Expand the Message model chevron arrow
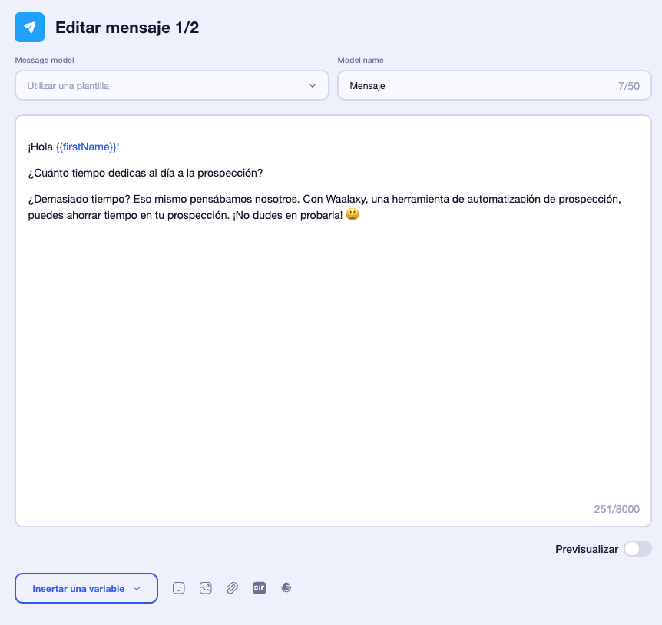Viewport: 662px width, 625px height. coord(313,86)
